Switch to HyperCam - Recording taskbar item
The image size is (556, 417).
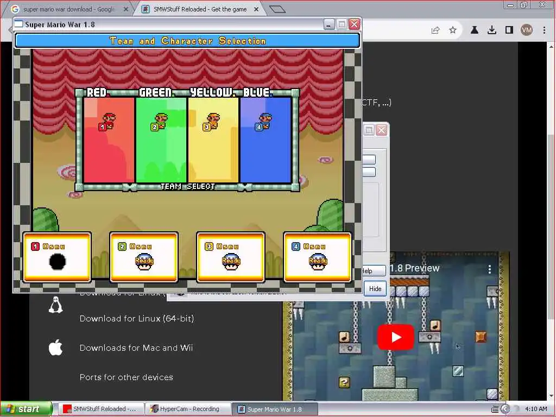[188, 409]
